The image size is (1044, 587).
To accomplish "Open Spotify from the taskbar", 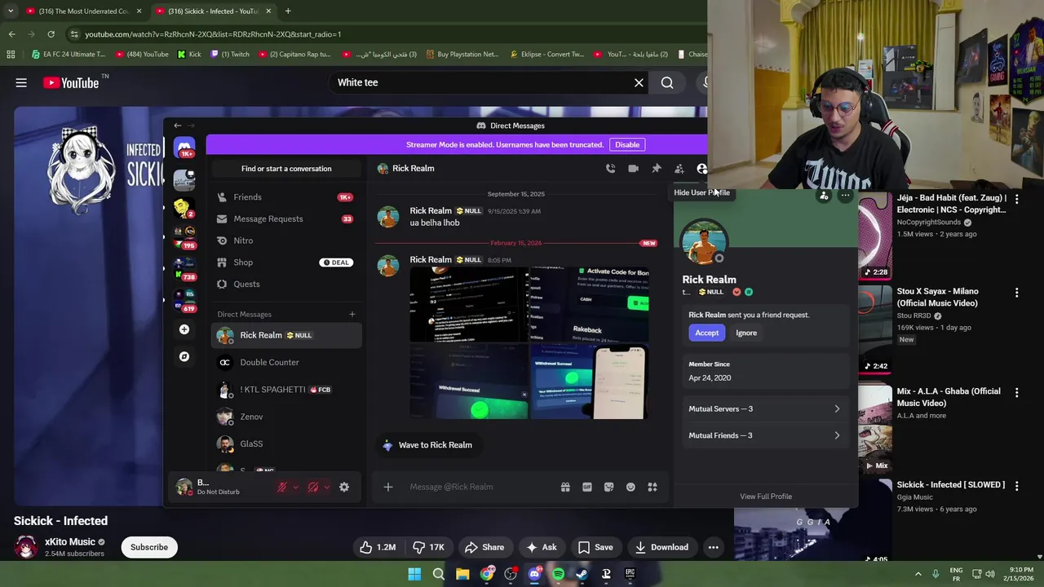I will click(x=558, y=574).
